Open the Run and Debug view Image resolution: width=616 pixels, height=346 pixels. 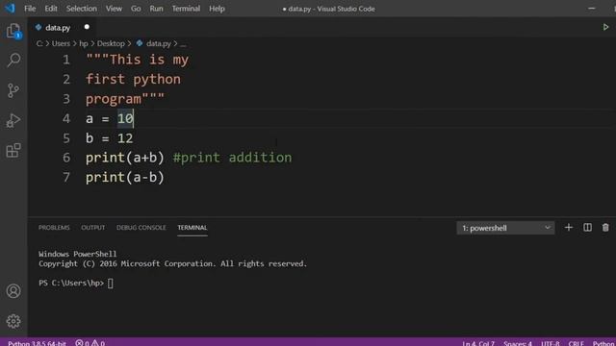tap(13, 121)
